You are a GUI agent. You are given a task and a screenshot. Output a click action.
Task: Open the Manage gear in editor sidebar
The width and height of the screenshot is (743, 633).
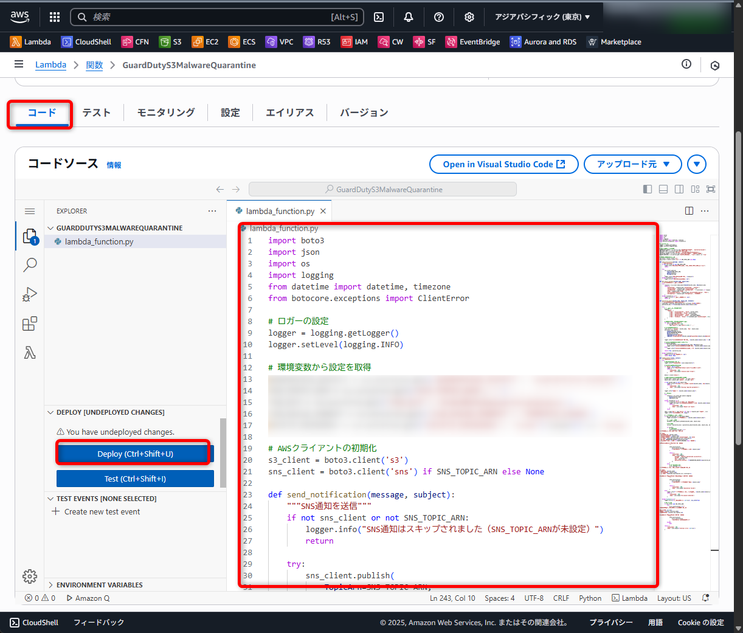tap(30, 576)
